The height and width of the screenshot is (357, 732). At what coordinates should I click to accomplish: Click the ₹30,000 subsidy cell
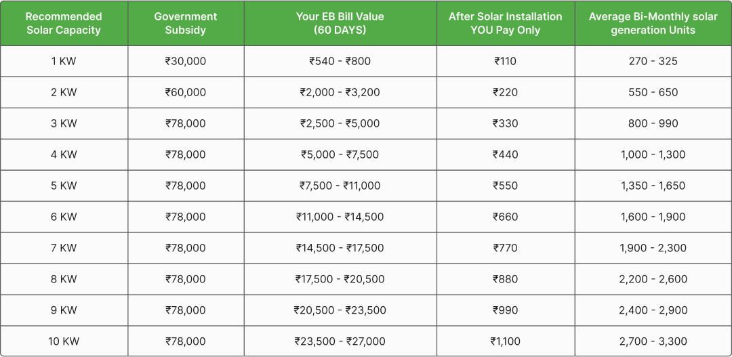pos(186,61)
